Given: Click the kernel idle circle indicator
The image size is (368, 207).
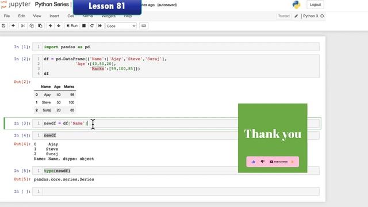Looking at the screenshot, I should point(322,16).
